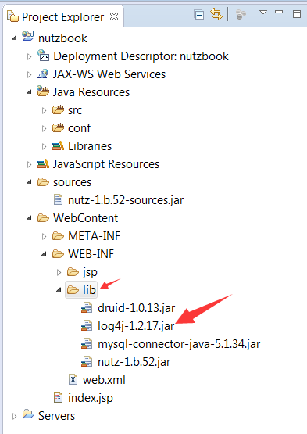The width and height of the screenshot is (307, 434).
Task: Click the Libraries books icon
Action: [58, 145]
